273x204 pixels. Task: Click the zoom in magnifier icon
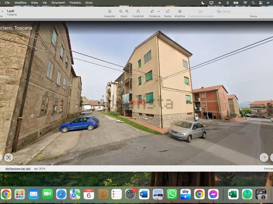pos(127,11)
